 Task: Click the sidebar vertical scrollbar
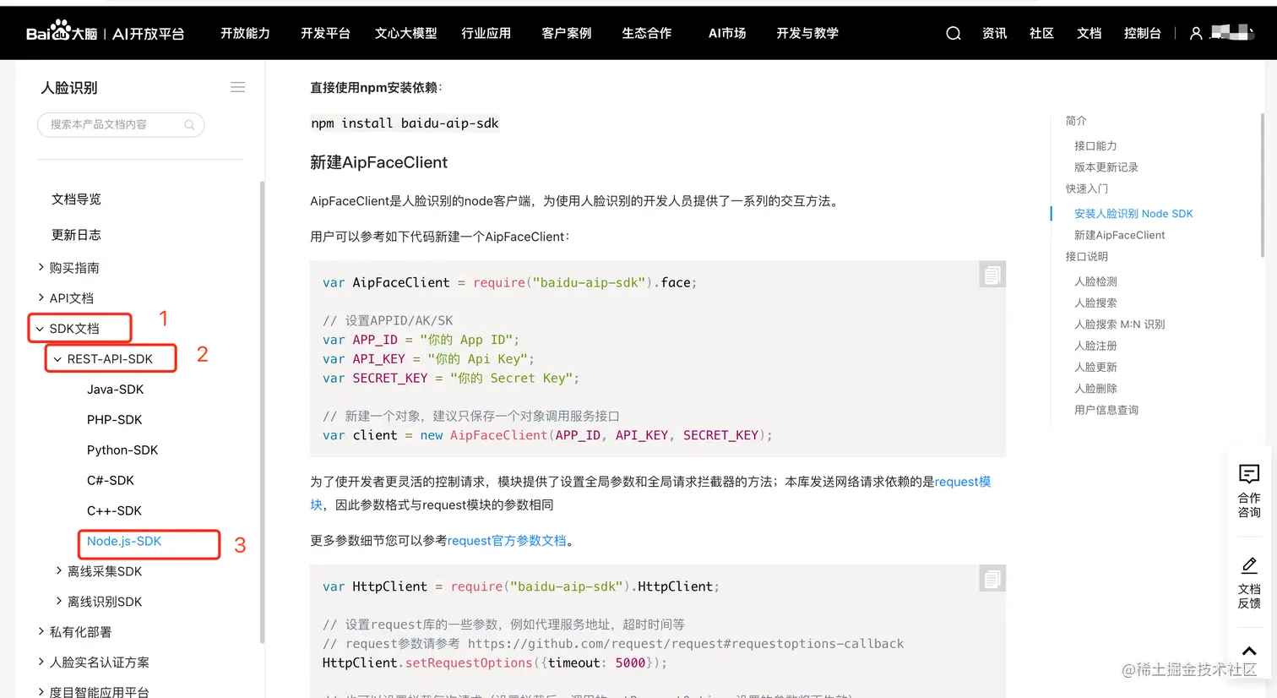pos(262,412)
